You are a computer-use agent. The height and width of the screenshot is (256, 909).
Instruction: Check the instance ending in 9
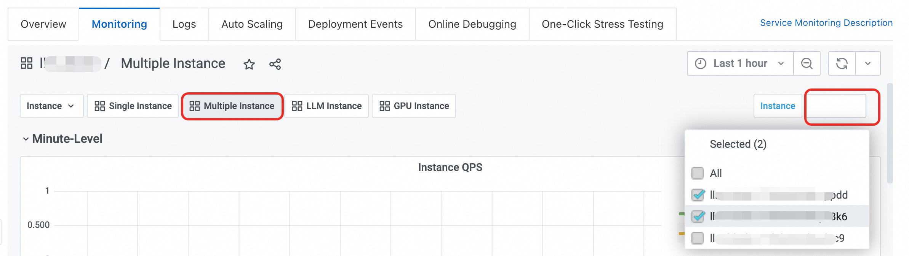(698, 238)
